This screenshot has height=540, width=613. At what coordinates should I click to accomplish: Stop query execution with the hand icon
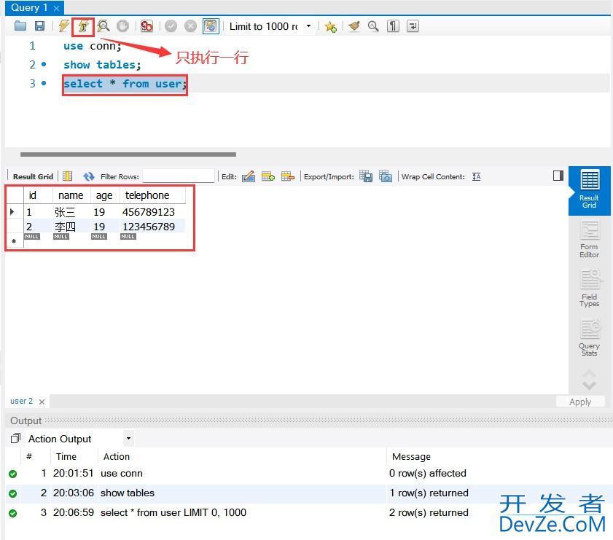(122, 26)
